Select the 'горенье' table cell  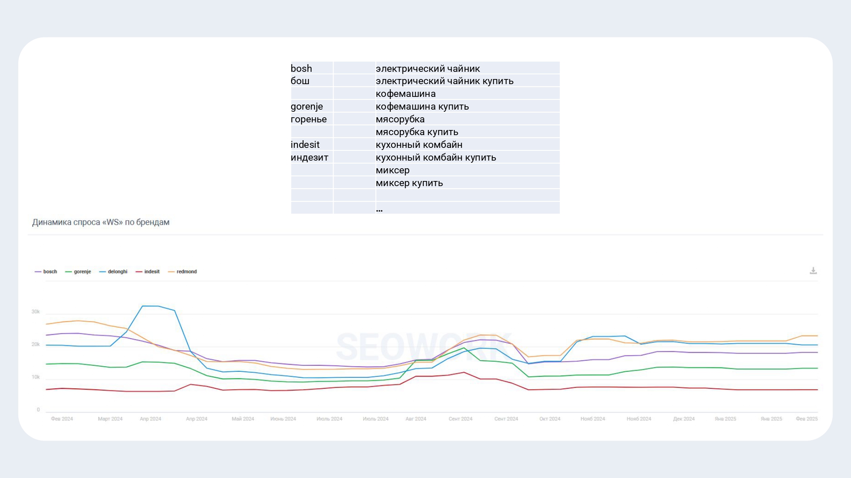(312, 119)
